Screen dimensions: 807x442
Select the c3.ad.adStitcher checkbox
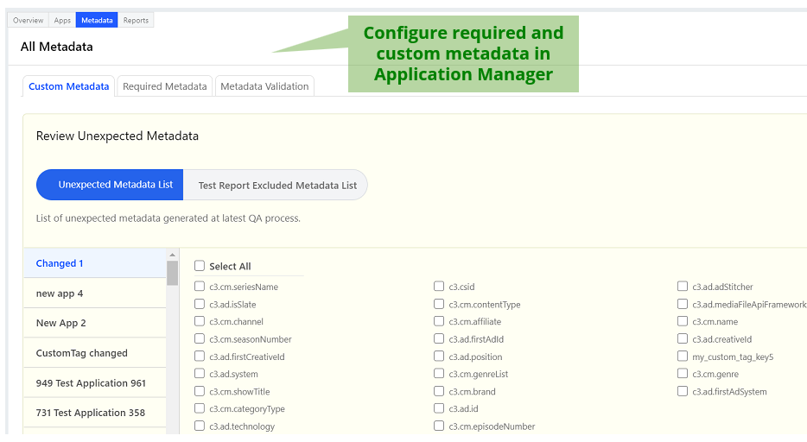point(683,287)
